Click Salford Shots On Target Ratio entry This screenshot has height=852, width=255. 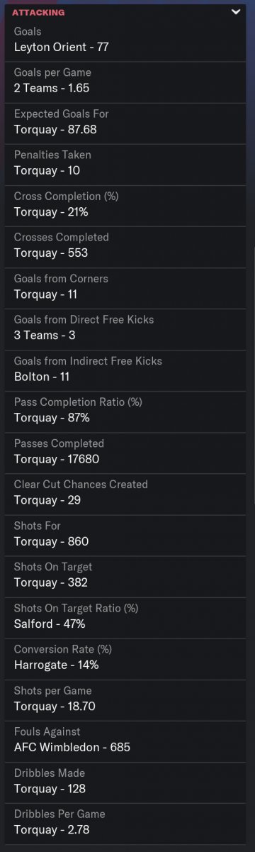[x=127, y=616]
